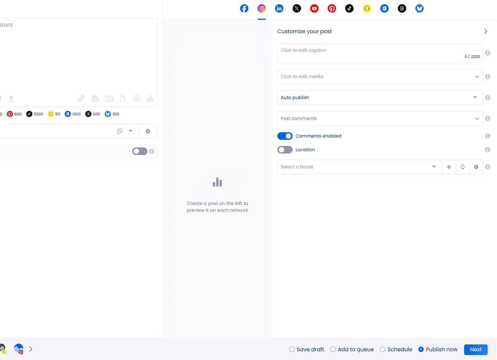Select the YouTube network icon
The image size is (497, 360).
point(314,8)
